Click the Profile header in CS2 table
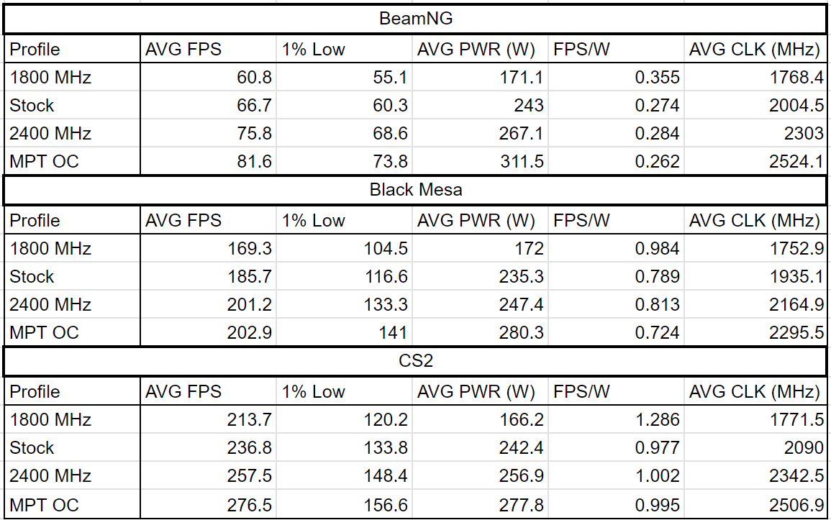831x520 pixels. click(x=72, y=392)
